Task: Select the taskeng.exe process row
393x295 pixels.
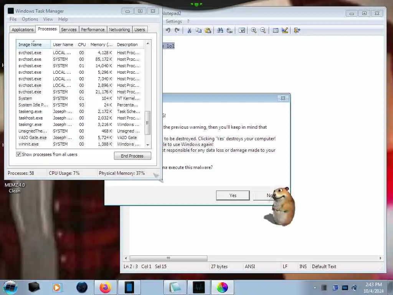Action: [x=81, y=111]
